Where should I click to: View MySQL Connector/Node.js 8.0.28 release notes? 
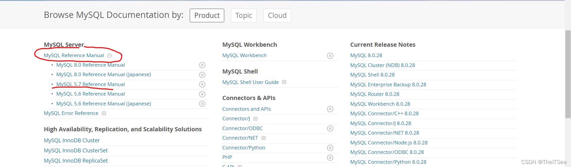[x=389, y=143]
